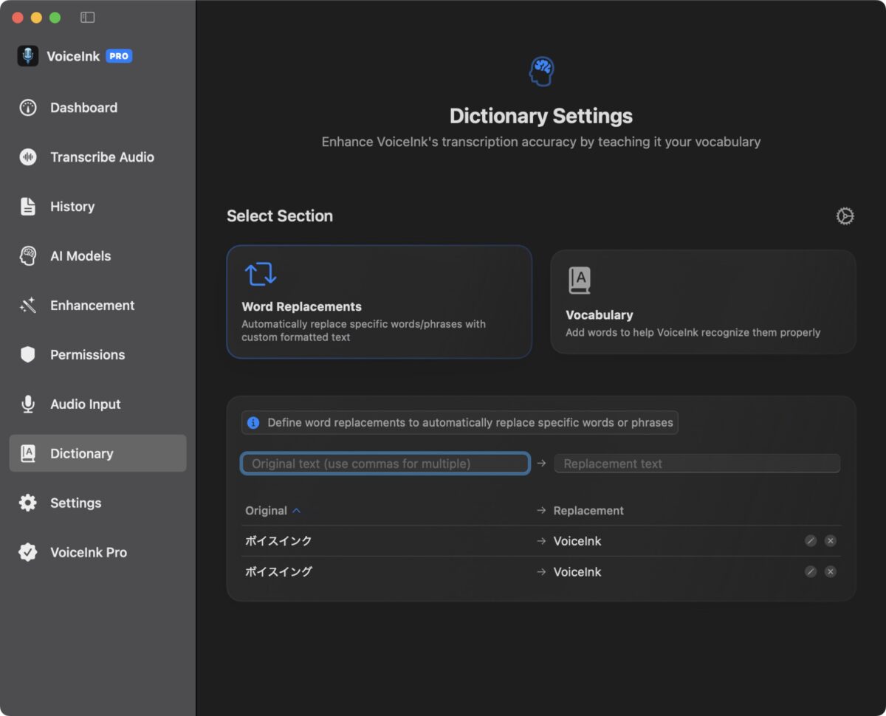Delete the ボイスインク replacement entry
The width and height of the screenshot is (886, 716).
pos(831,541)
